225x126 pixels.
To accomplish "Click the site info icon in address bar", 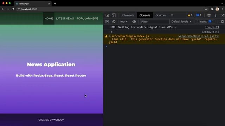I will coord(19,9).
